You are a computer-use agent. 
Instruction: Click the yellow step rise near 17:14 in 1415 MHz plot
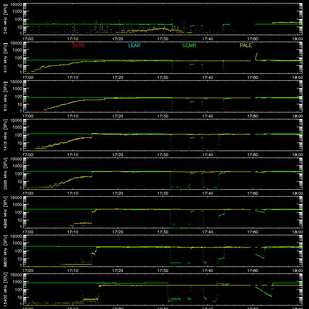tap(92, 136)
